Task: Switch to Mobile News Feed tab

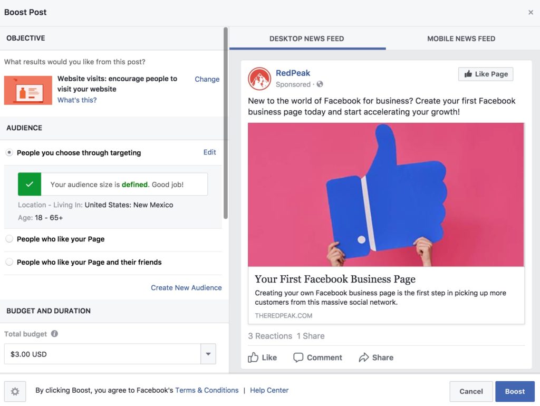Action: [x=461, y=38]
